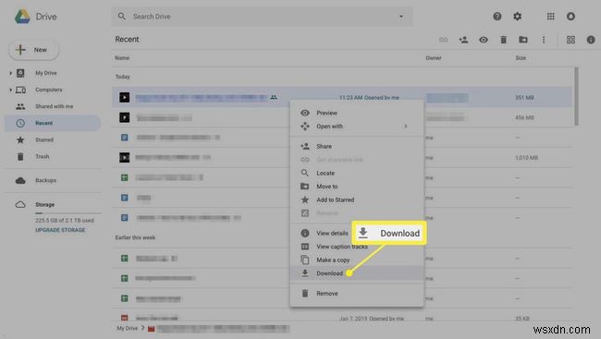This screenshot has height=339, width=601.
Task: Choose Move to from context menu
Action: pyautogui.click(x=357, y=187)
